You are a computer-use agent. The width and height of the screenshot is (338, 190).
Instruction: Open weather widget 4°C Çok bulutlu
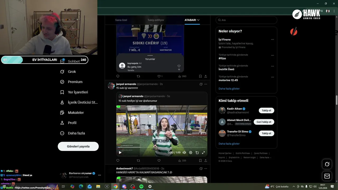pyautogui.click(x=277, y=187)
